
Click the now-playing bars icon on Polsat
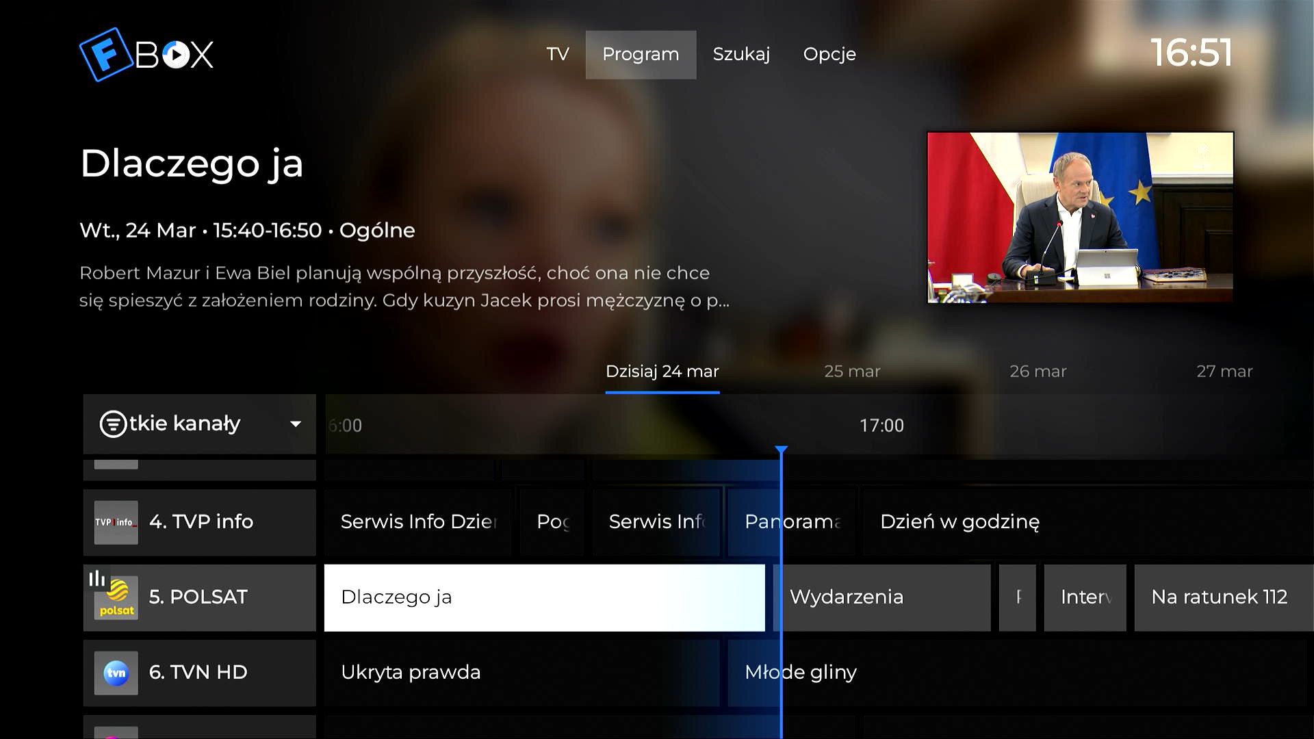tap(96, 578)
